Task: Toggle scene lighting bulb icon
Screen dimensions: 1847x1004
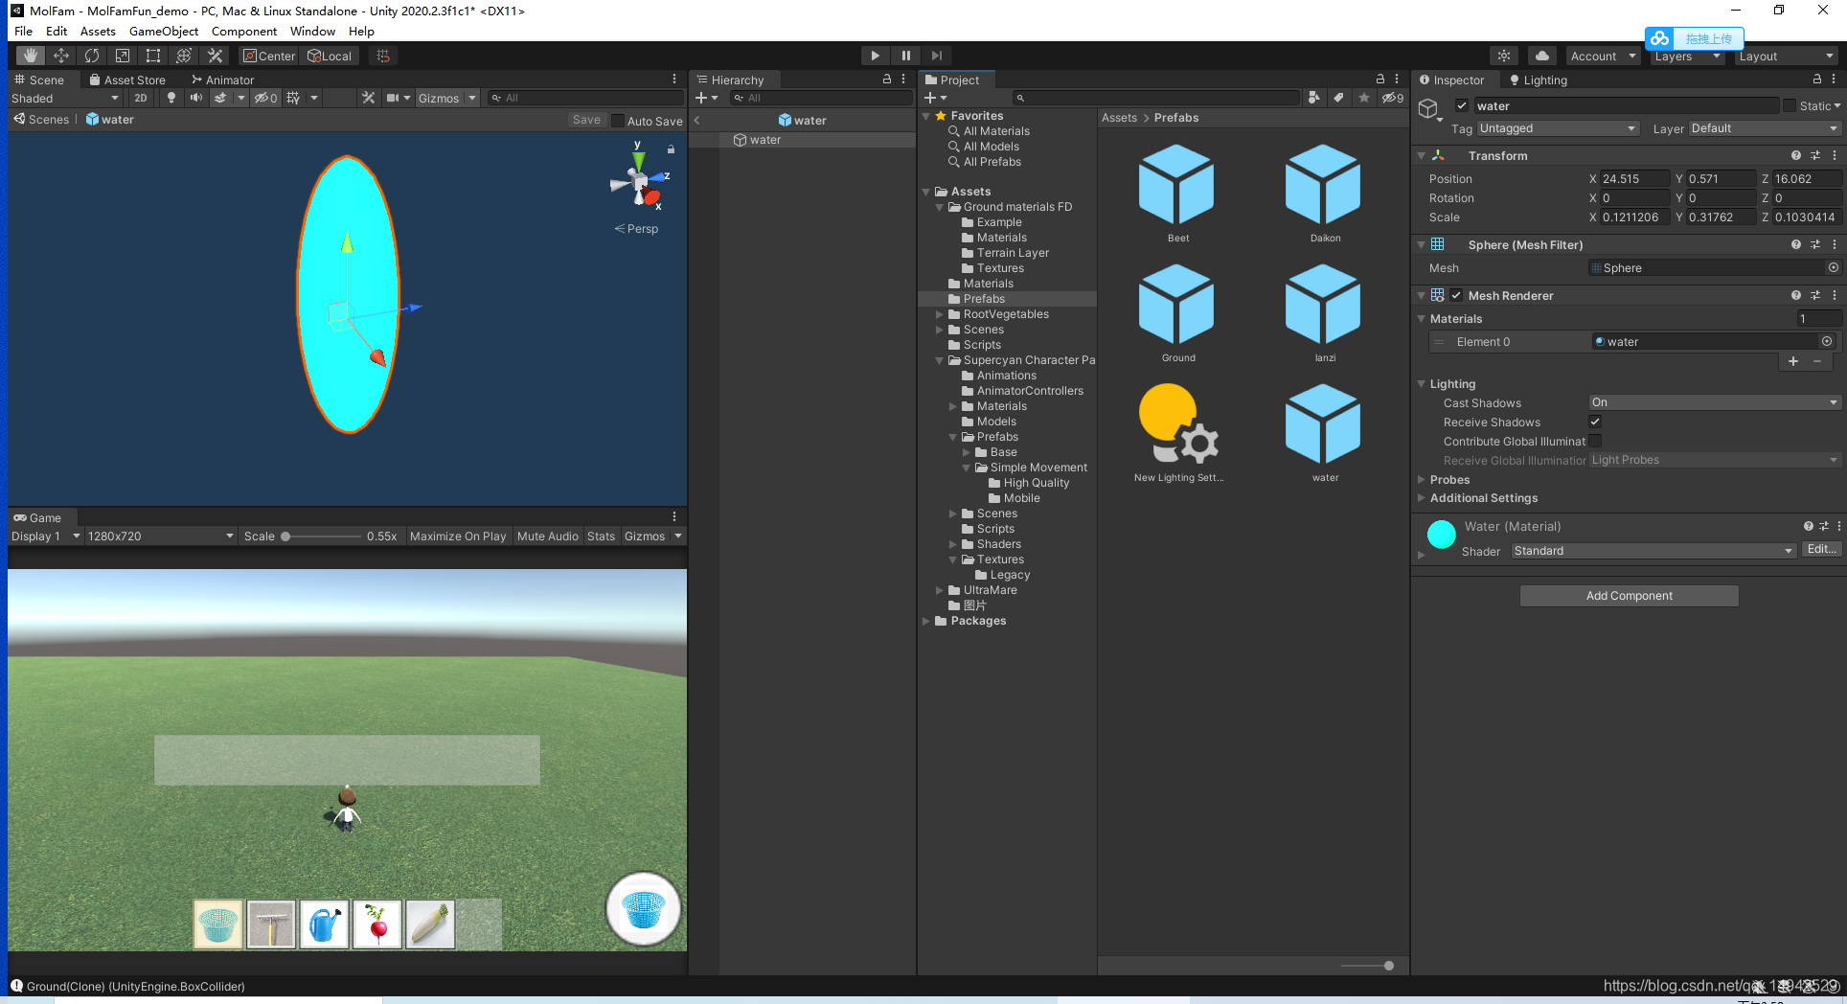Action: click(171, 98)
